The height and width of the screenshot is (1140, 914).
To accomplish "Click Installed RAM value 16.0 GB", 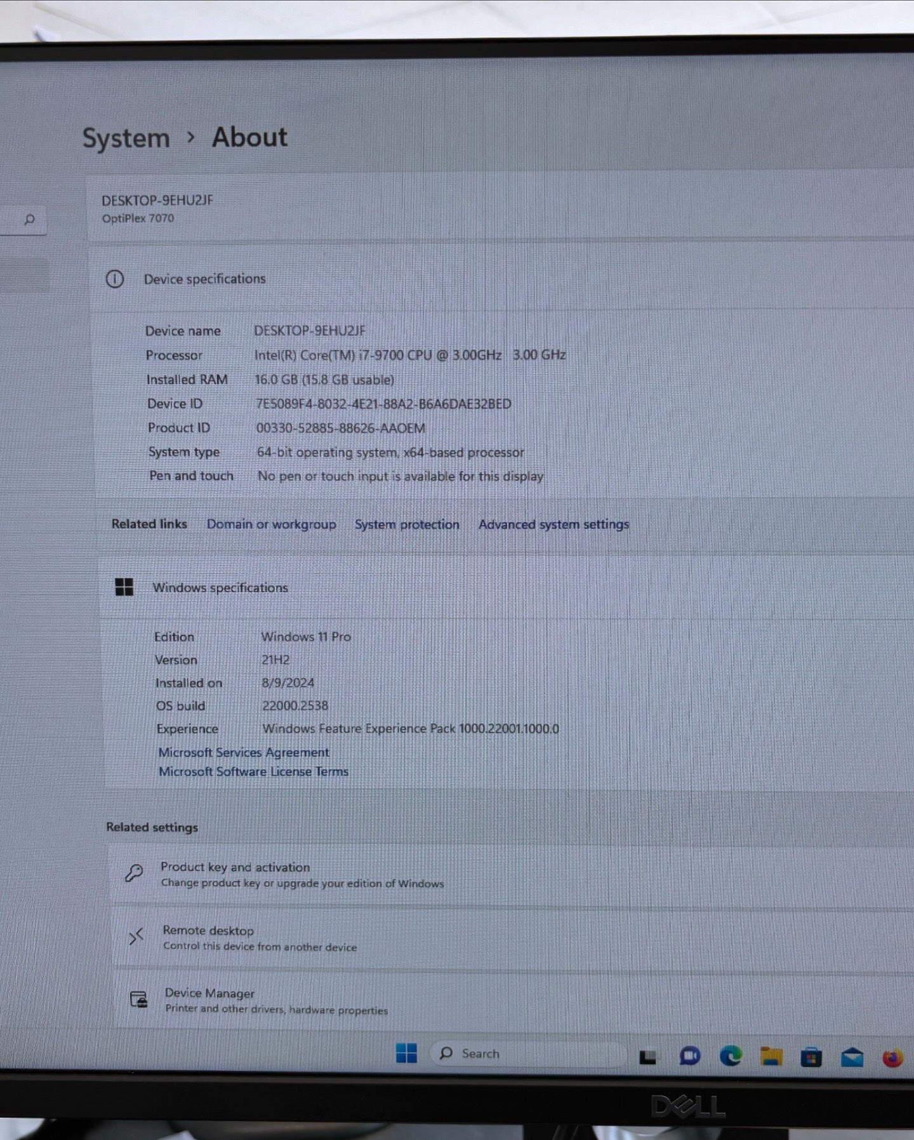I will pyautogui.click(x=324, y=380).
